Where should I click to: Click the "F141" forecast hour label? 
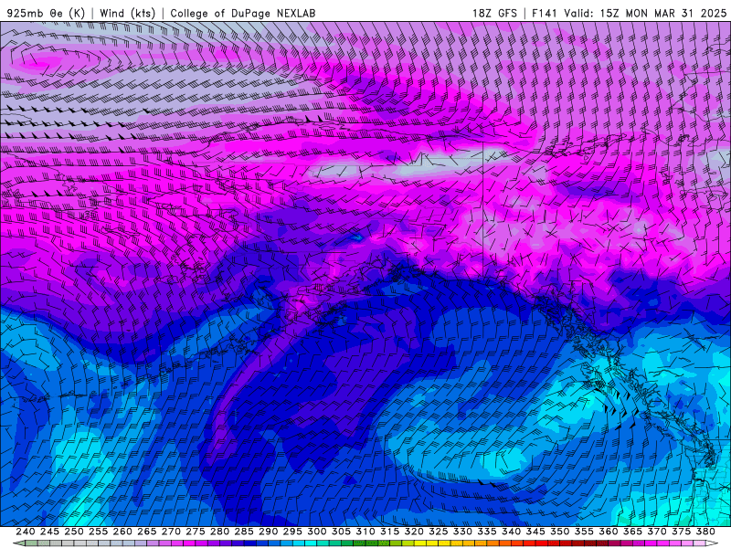pyautogui.click(x=544, y=13)
